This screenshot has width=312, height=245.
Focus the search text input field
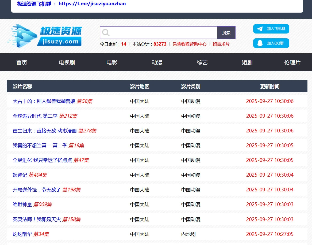tap(163, 33)
